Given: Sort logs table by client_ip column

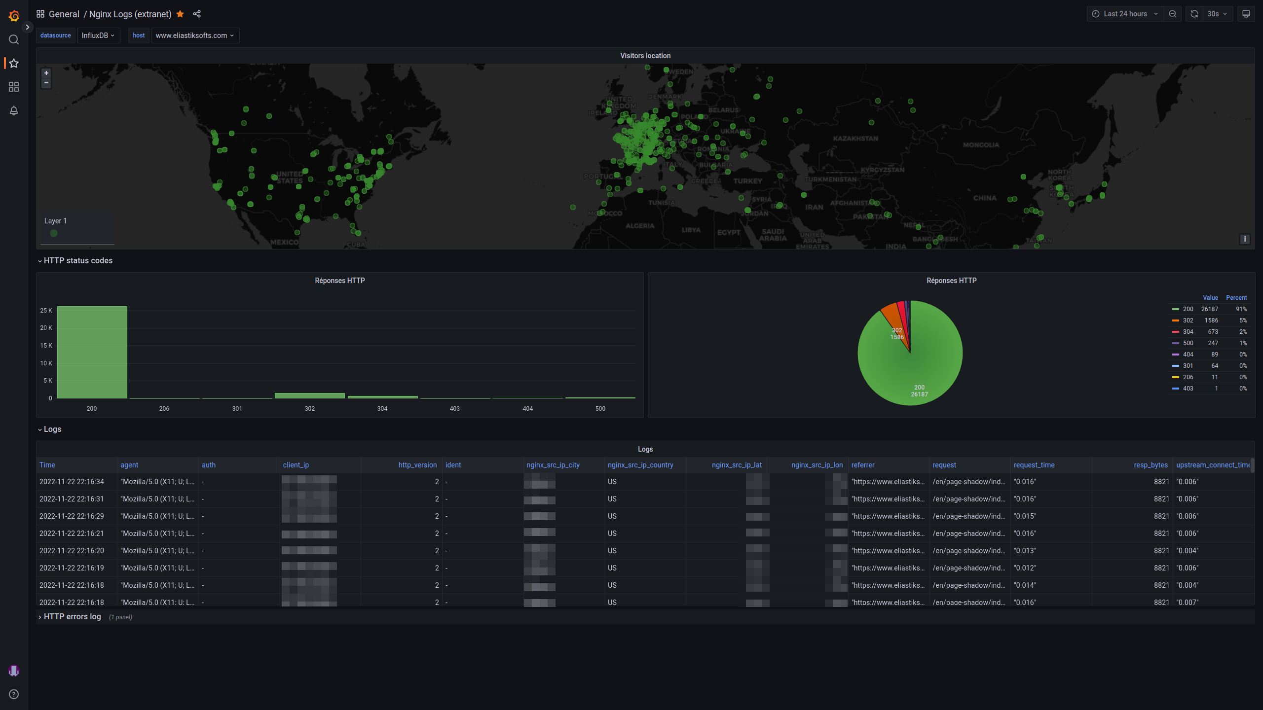Looking at the screenshot, I should pos(296,465).
